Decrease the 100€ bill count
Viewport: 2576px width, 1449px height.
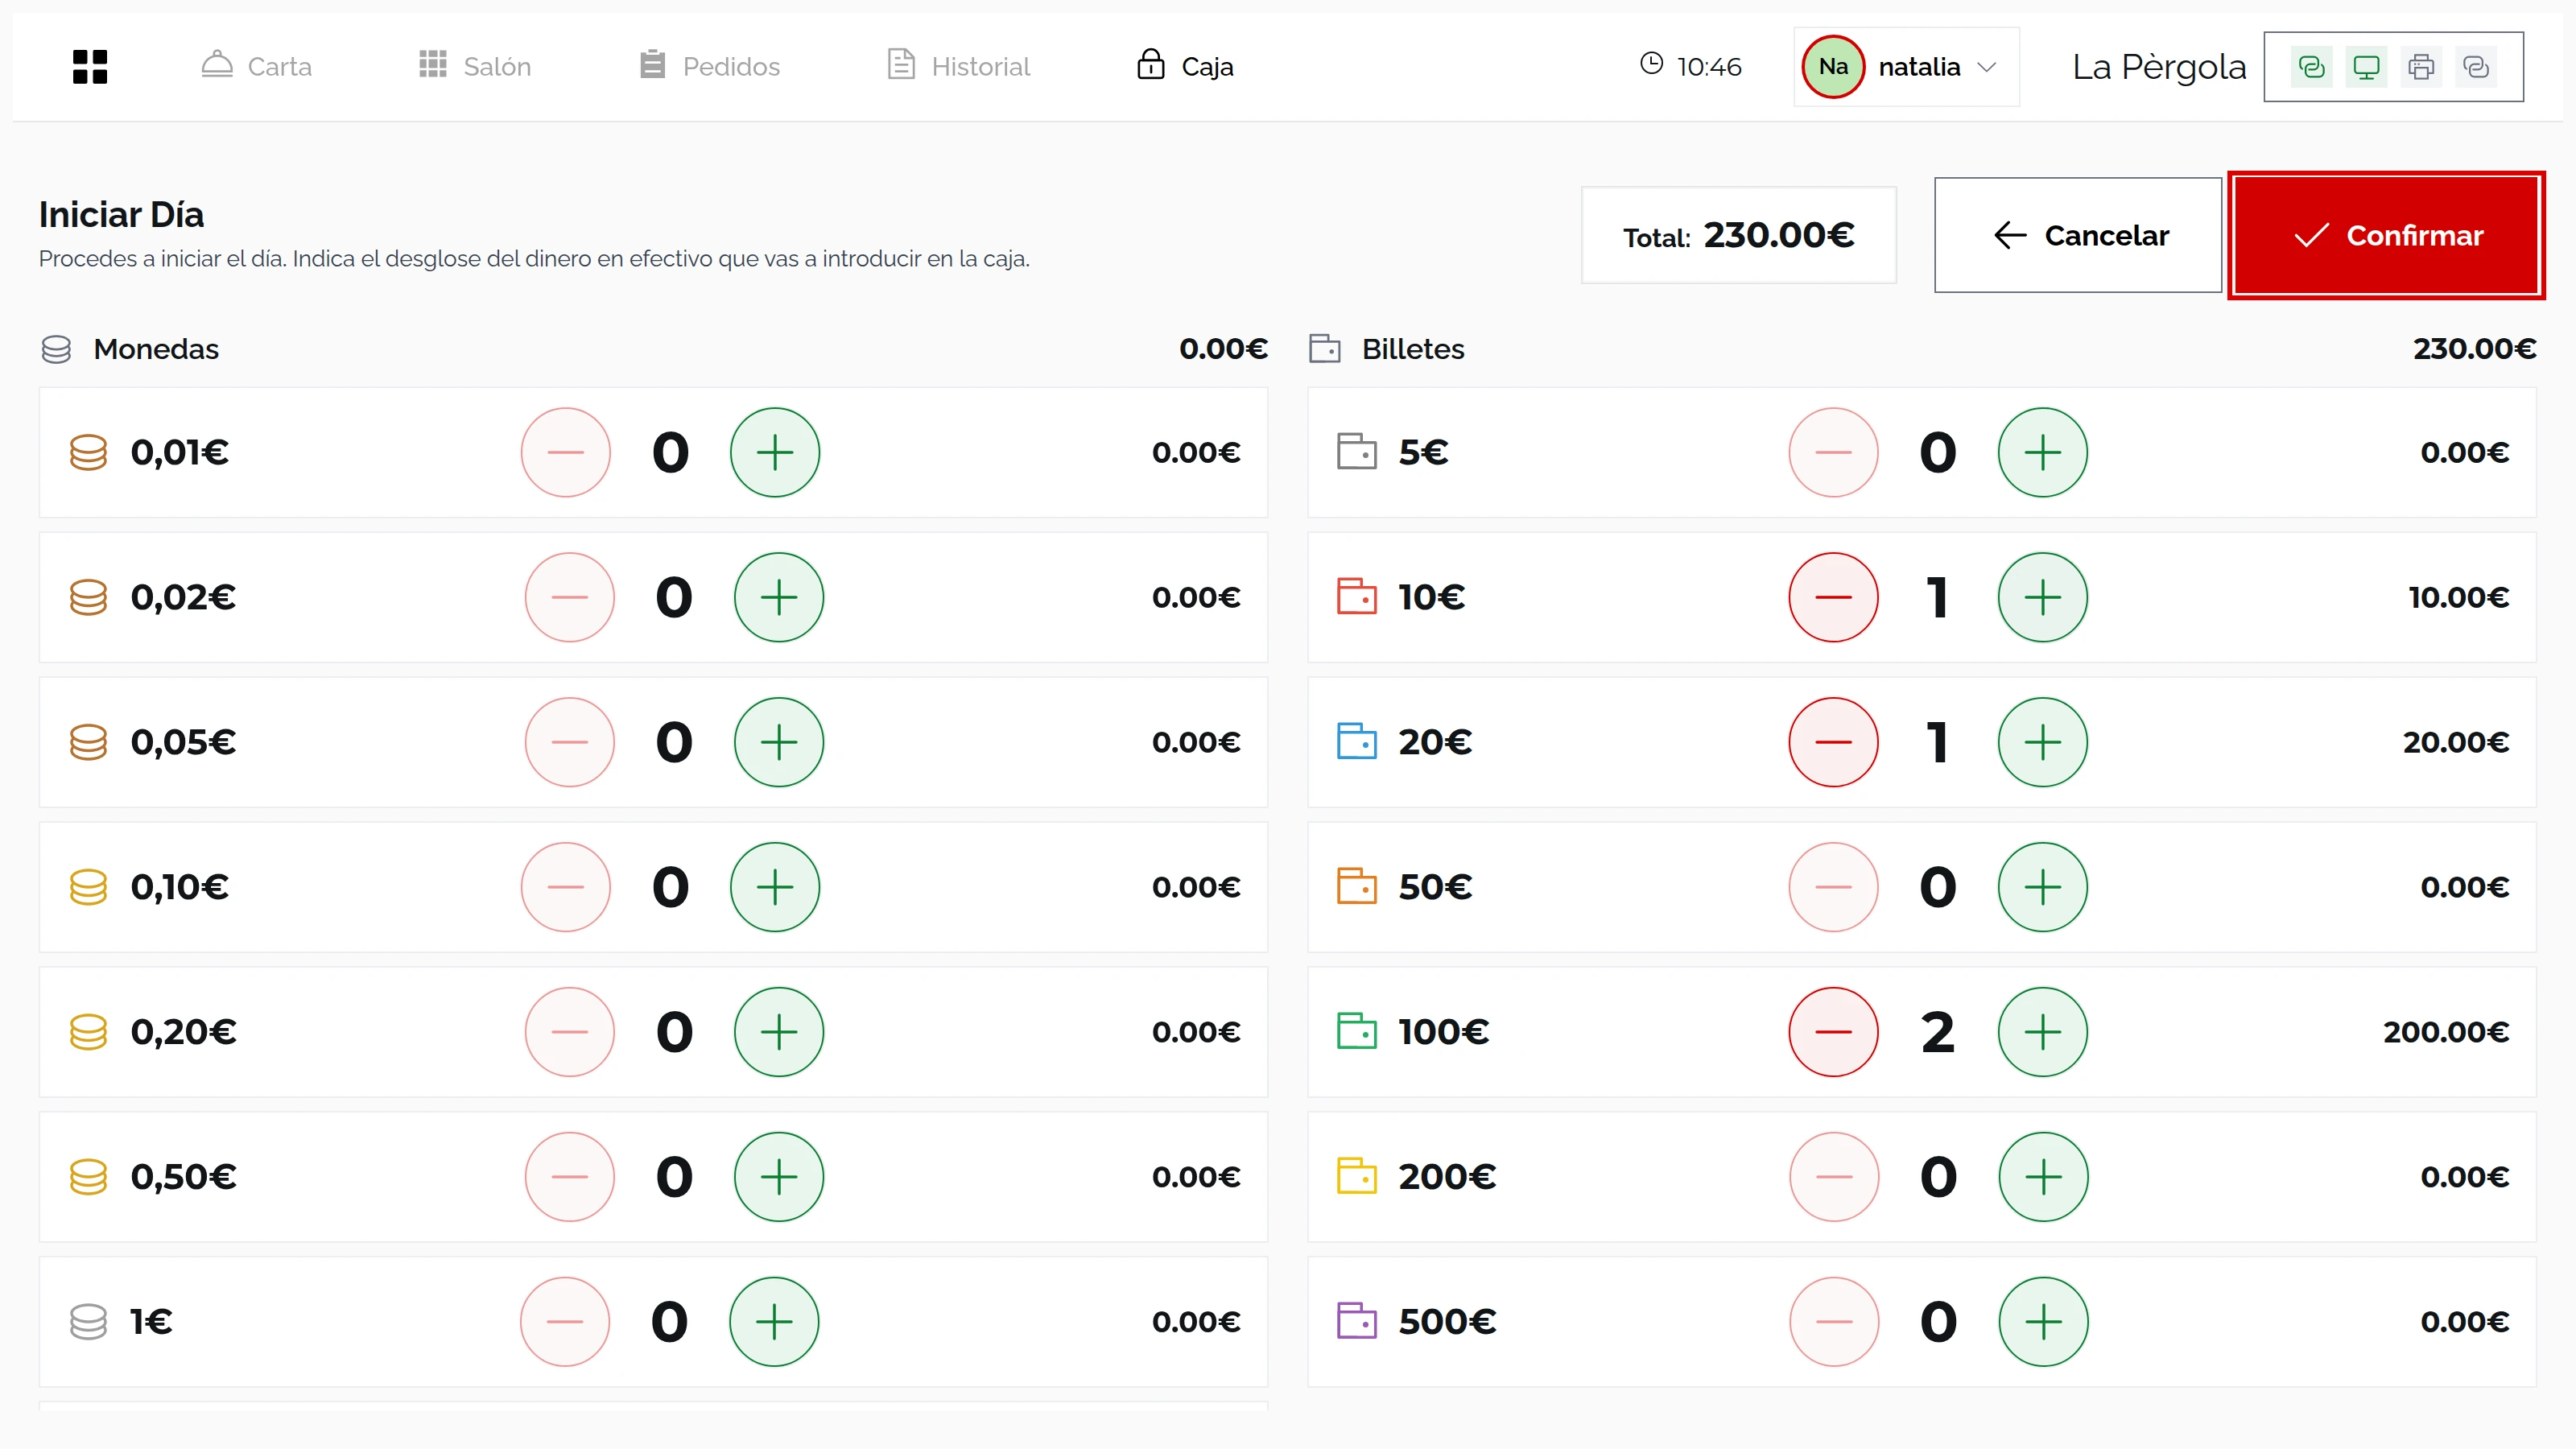pyautogui.click(x=1834, y=1032)
